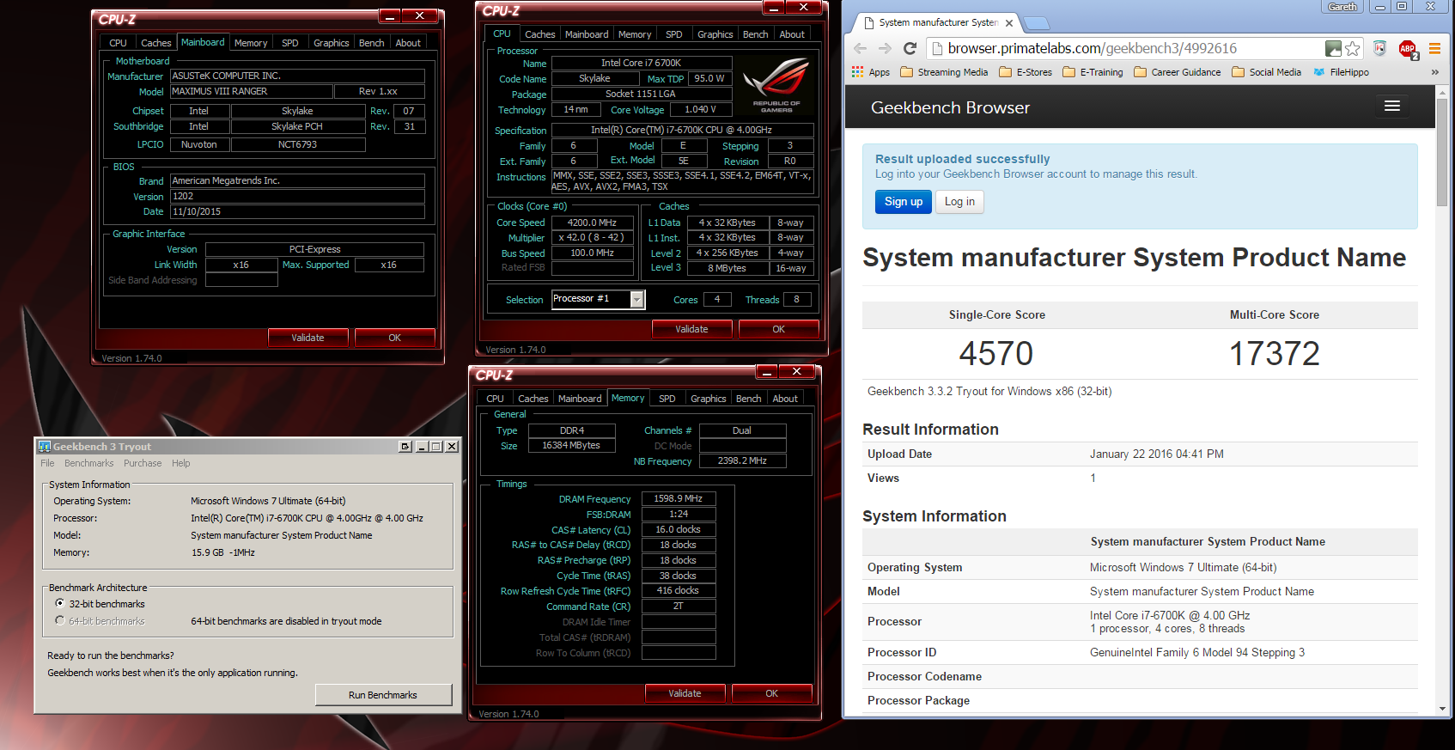
Task: Click the 16384 MBytes memory size field
Action: (x=570, y=446)
